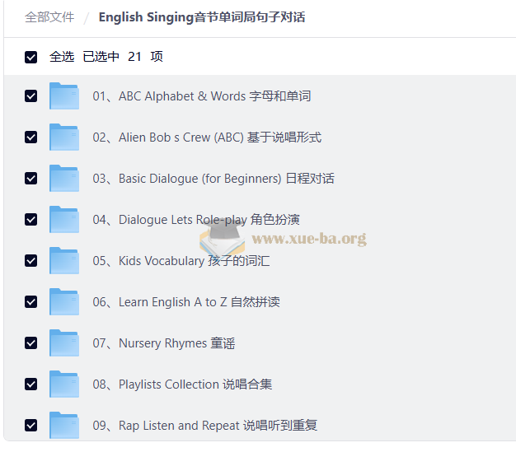Viewport: 516px width, 452px height.
Task: Uncheck checkbox for 08 Playlists Collection
Action: [31, 384]
